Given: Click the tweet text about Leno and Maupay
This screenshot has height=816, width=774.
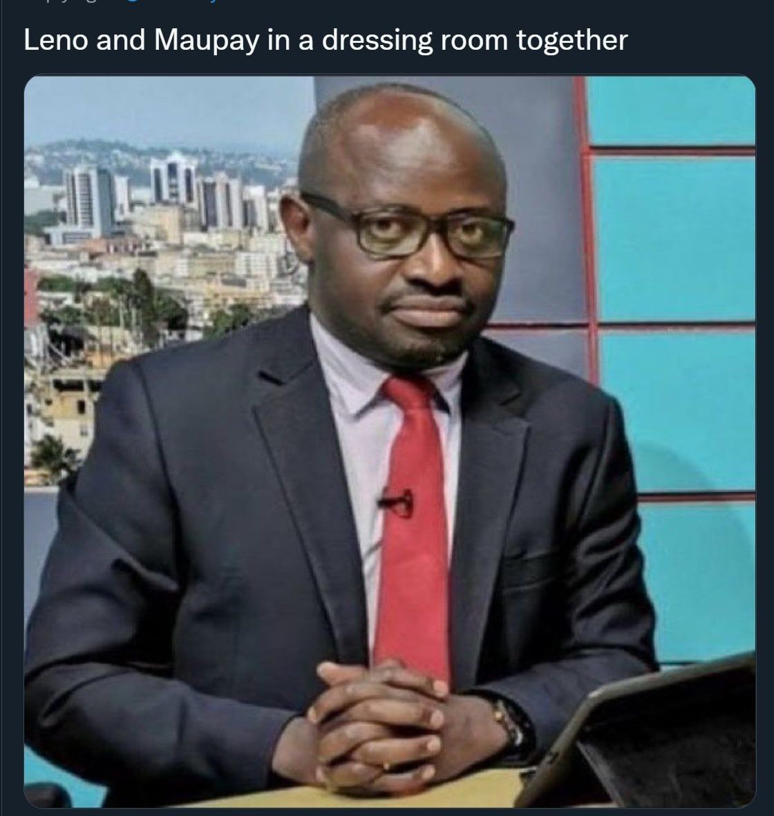Looking at the screenshot, I should [325, 40].
